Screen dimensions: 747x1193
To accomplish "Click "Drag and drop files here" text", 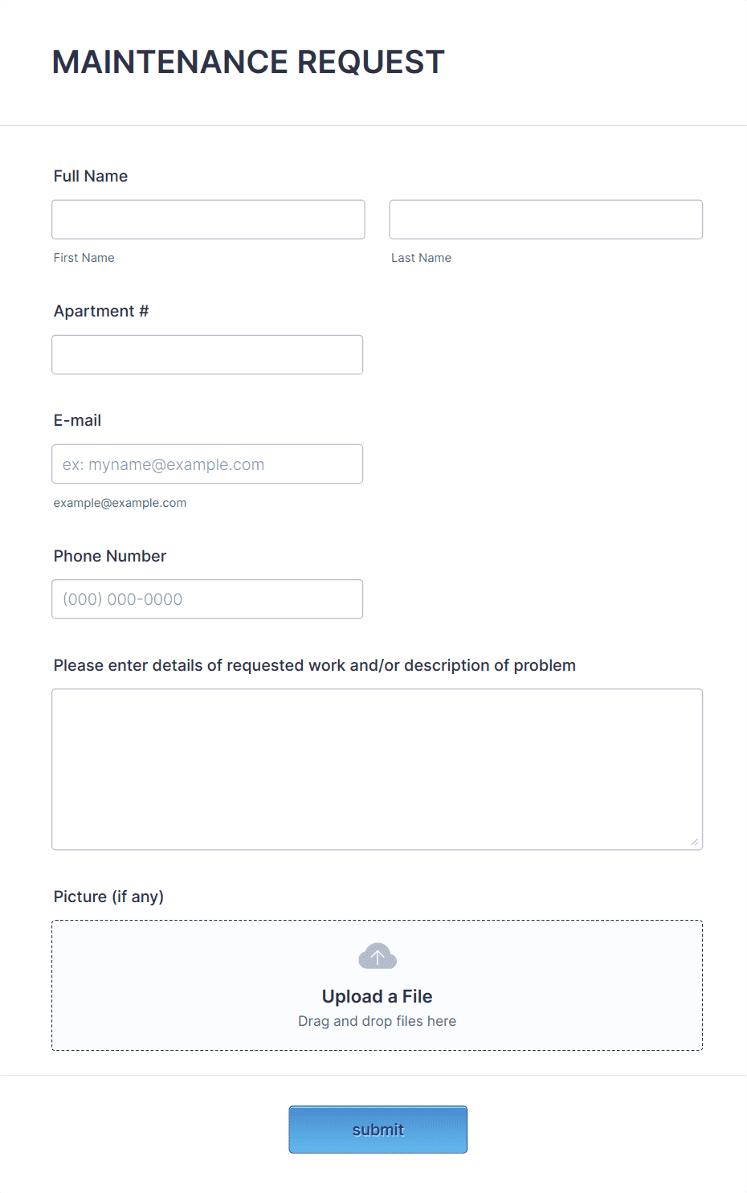I will click(x=377, y=1021).
